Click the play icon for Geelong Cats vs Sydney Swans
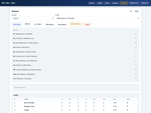This screenshot has width=151, height=113. point(136,52)
